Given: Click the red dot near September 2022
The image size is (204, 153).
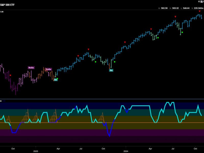Looking at the screenshot, I should pyautogui.click(x=10, y=75).
